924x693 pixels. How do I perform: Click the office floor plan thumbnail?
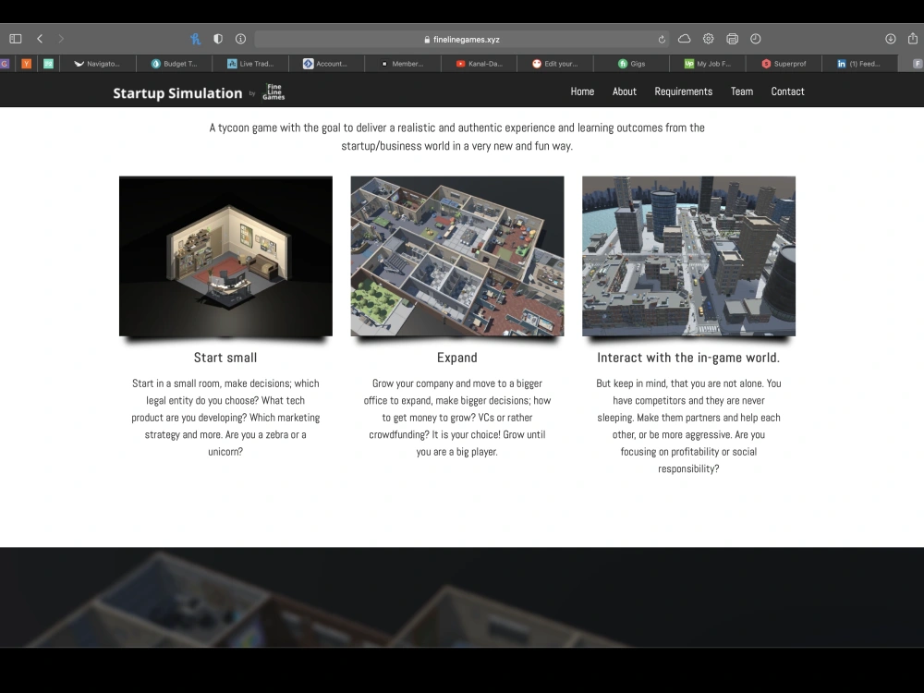pos(457,256)
